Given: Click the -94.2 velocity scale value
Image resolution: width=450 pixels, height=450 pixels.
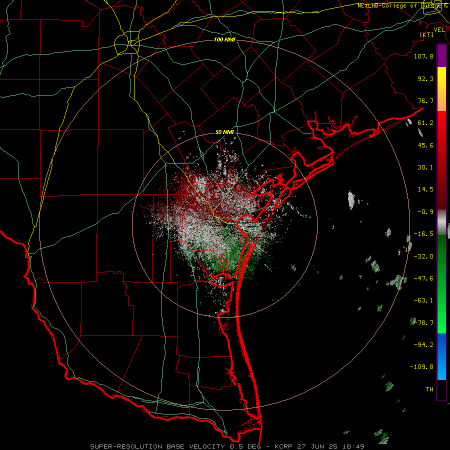Looking at the screenshot, I should [x=423, y=345].
